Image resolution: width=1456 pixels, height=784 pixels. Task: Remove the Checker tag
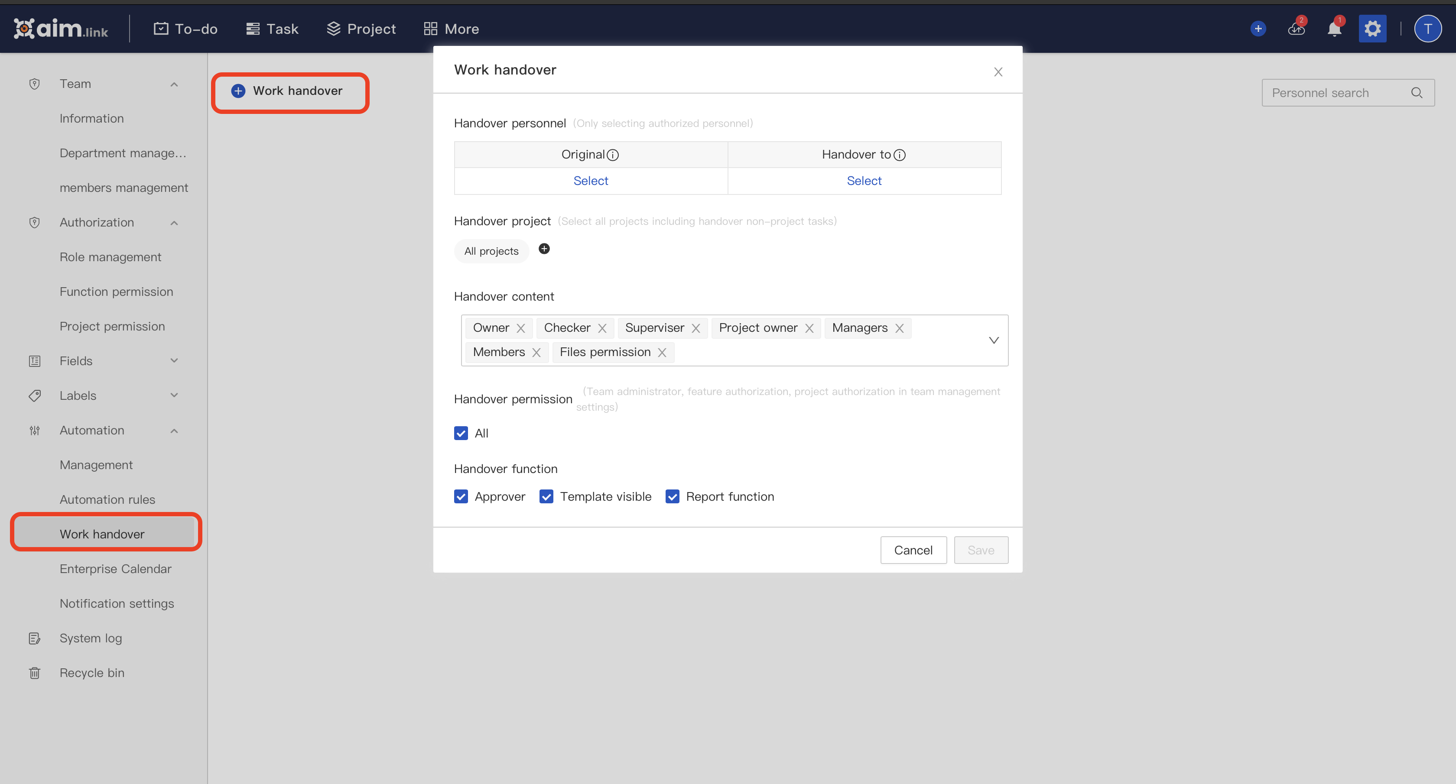tap(602, 328)
